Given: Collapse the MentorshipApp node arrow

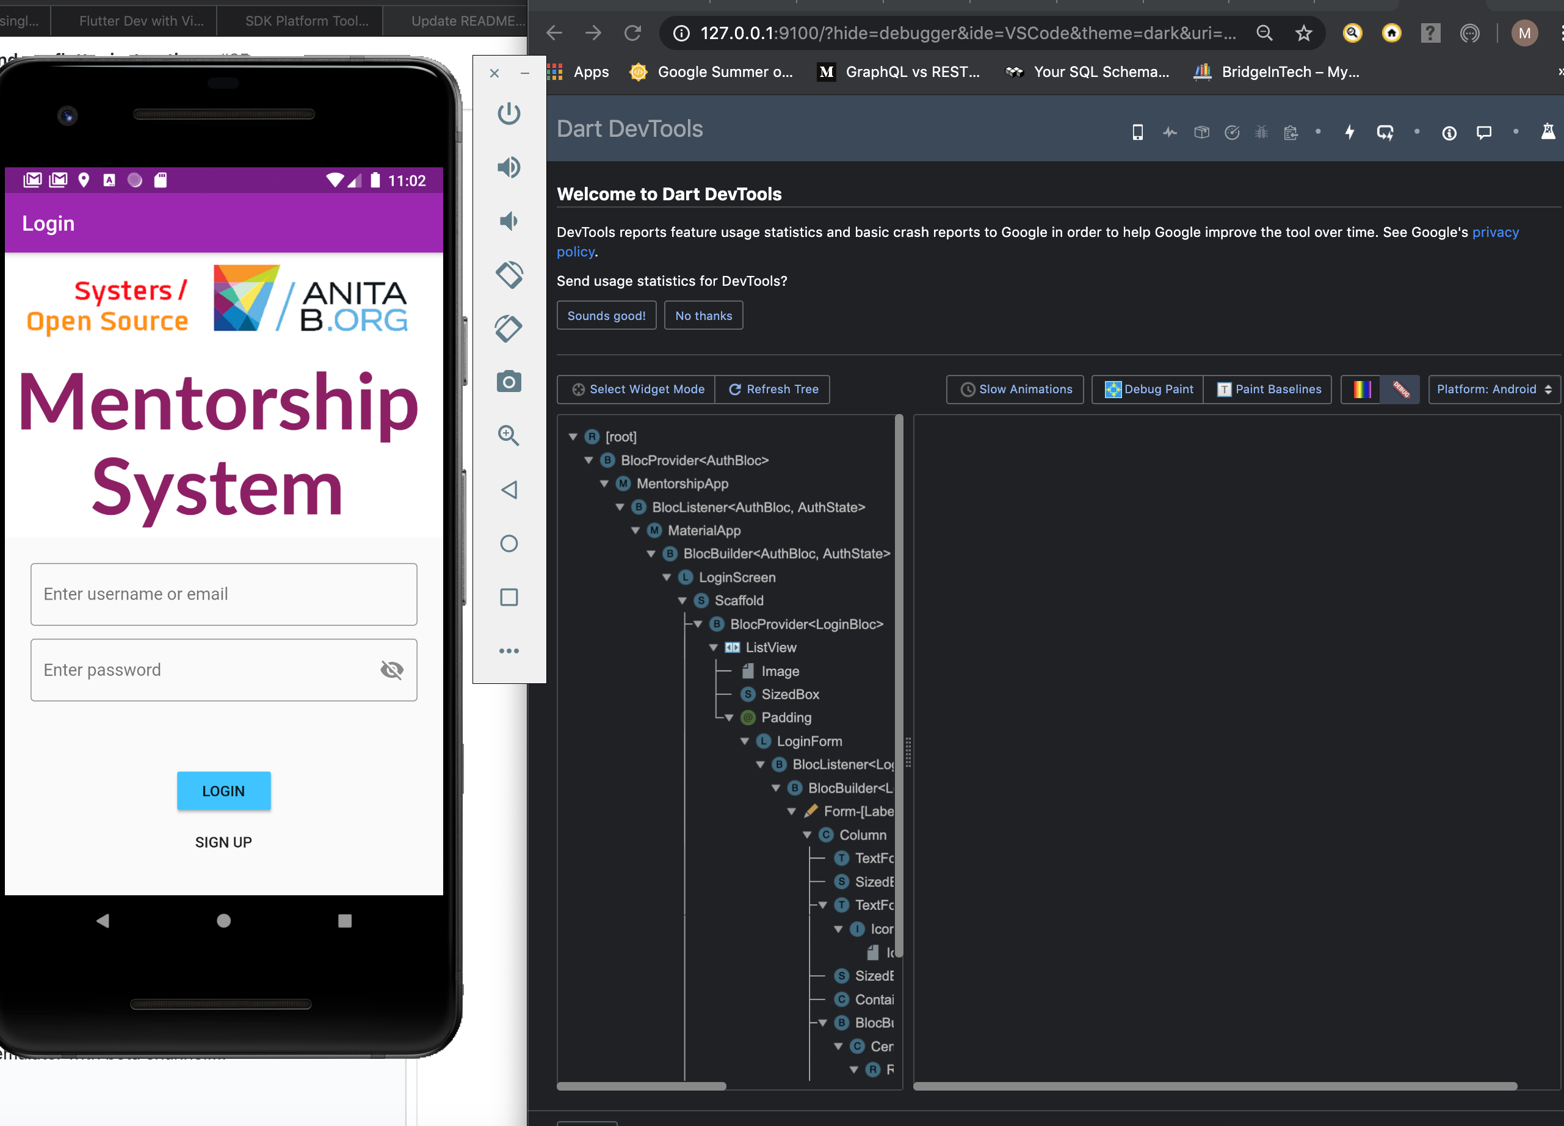Looking at the screenshot, I should point(604,484).
